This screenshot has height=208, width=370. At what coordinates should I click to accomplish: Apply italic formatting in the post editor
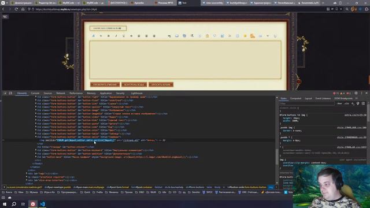point(116,36)
